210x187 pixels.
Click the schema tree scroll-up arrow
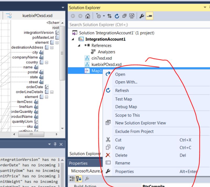click(x=62, y=23)
